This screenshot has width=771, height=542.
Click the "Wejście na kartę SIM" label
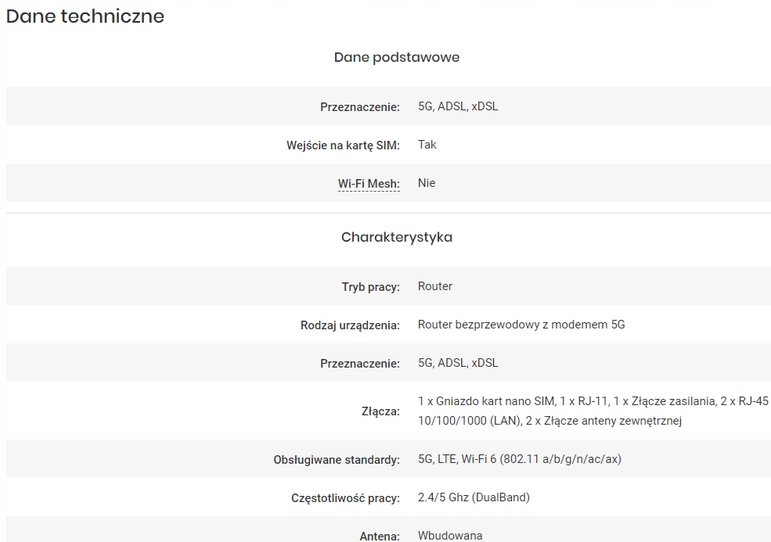(343, 145)
